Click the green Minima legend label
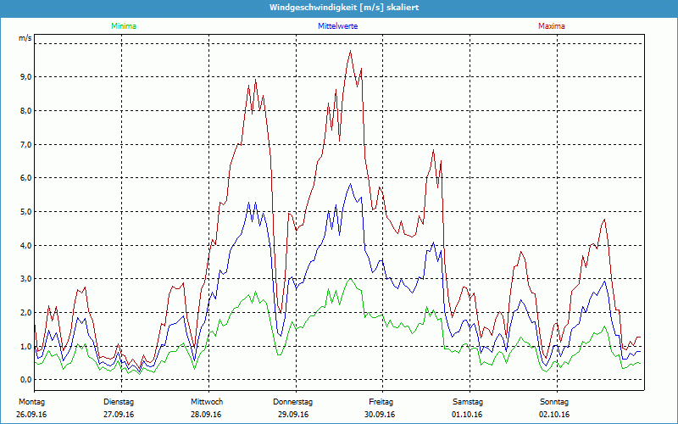Screen dimensions: 678x424 pyautogui.click(x=123, y=26)
